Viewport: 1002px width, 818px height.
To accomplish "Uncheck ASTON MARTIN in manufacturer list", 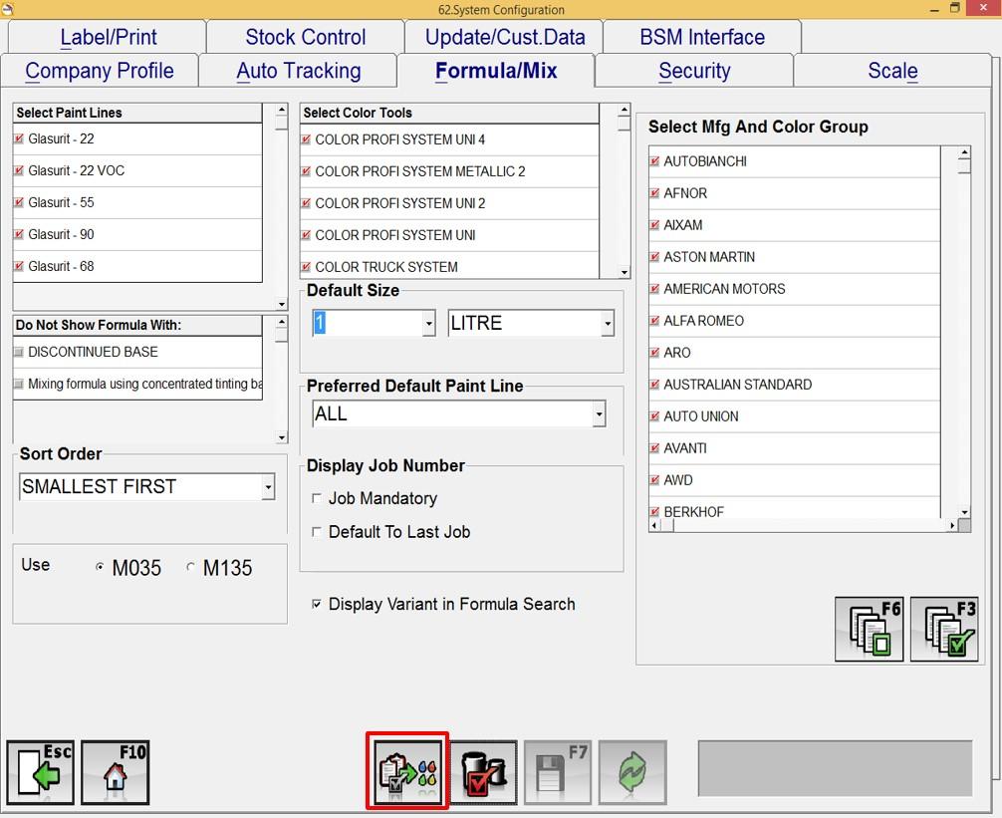I will pos(655,257).
